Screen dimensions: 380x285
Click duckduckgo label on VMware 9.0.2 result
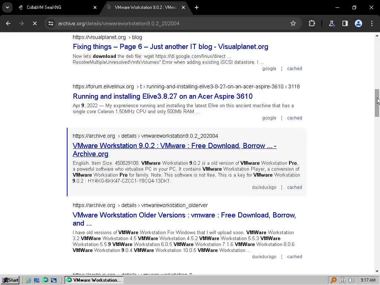264,187
